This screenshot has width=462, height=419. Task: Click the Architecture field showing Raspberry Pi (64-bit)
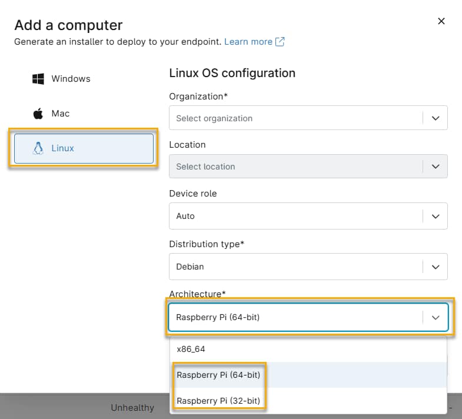294,317
